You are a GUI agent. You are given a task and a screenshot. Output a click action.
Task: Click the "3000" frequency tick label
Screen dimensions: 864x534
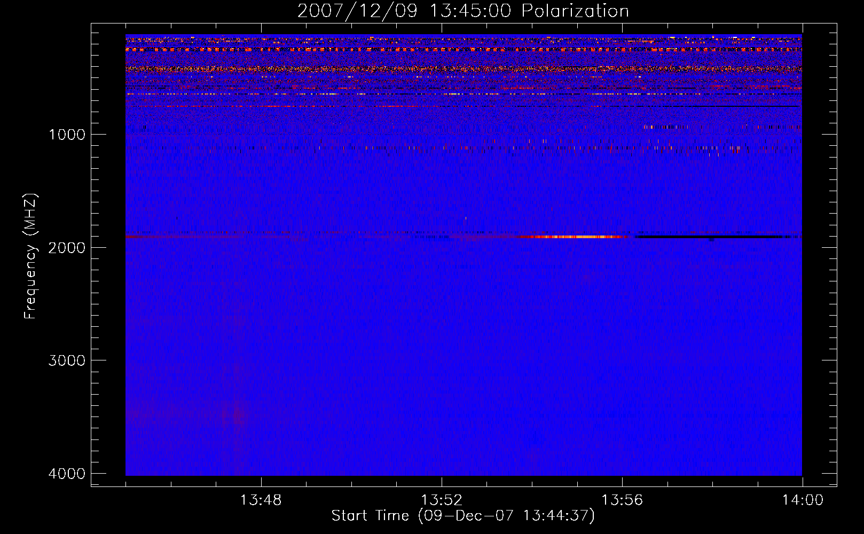(67, 360)
